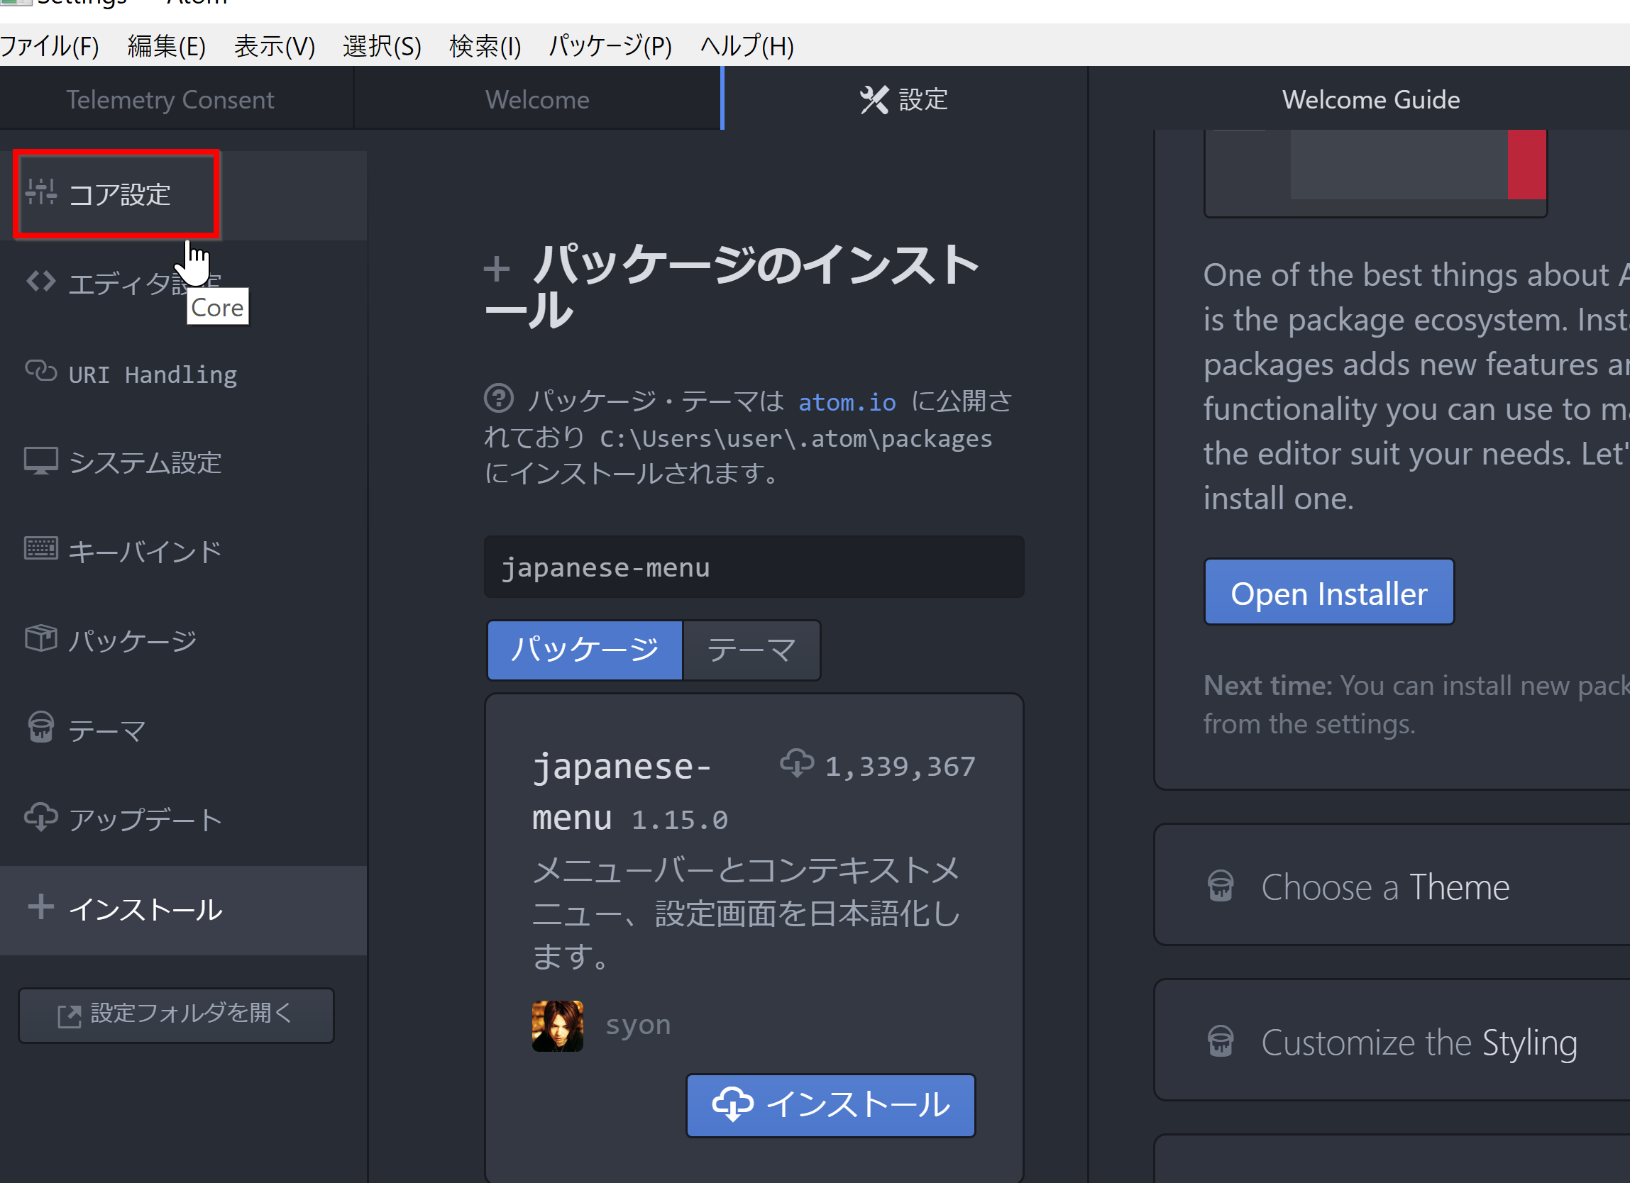1630x1183 pixels.
Task: Click the code brackets editor settings icon
Action: (x=41, y=282)
